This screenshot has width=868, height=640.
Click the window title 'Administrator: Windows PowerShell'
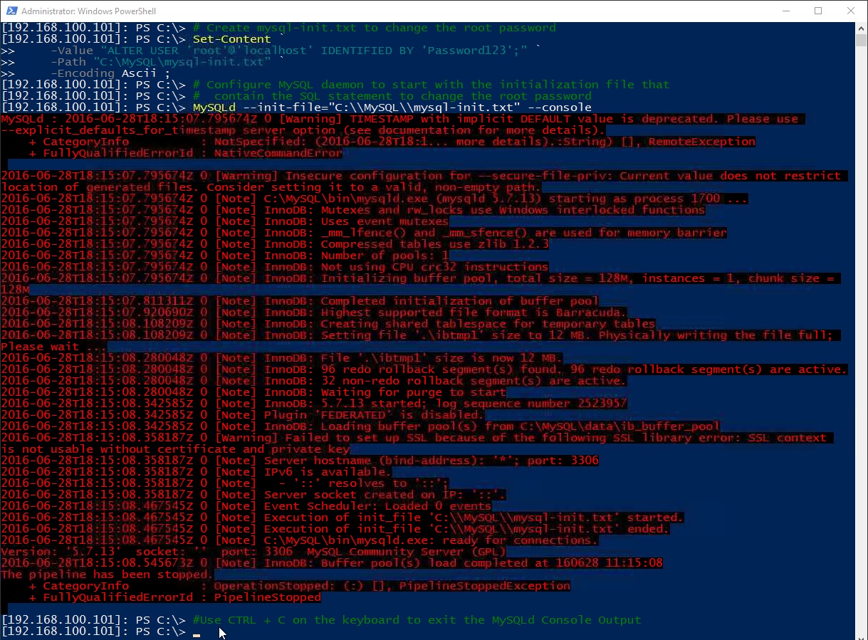[89, 11]
